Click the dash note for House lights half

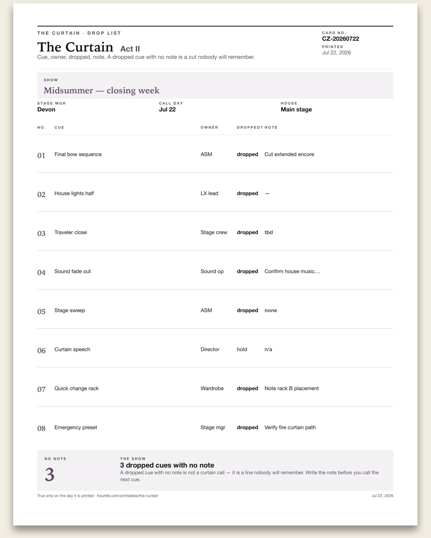point(267,194)
